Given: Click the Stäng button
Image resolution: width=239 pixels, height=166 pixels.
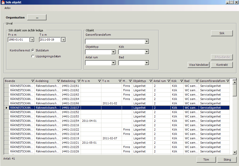Looking at the screenshot, I should (x=227, y=160).
